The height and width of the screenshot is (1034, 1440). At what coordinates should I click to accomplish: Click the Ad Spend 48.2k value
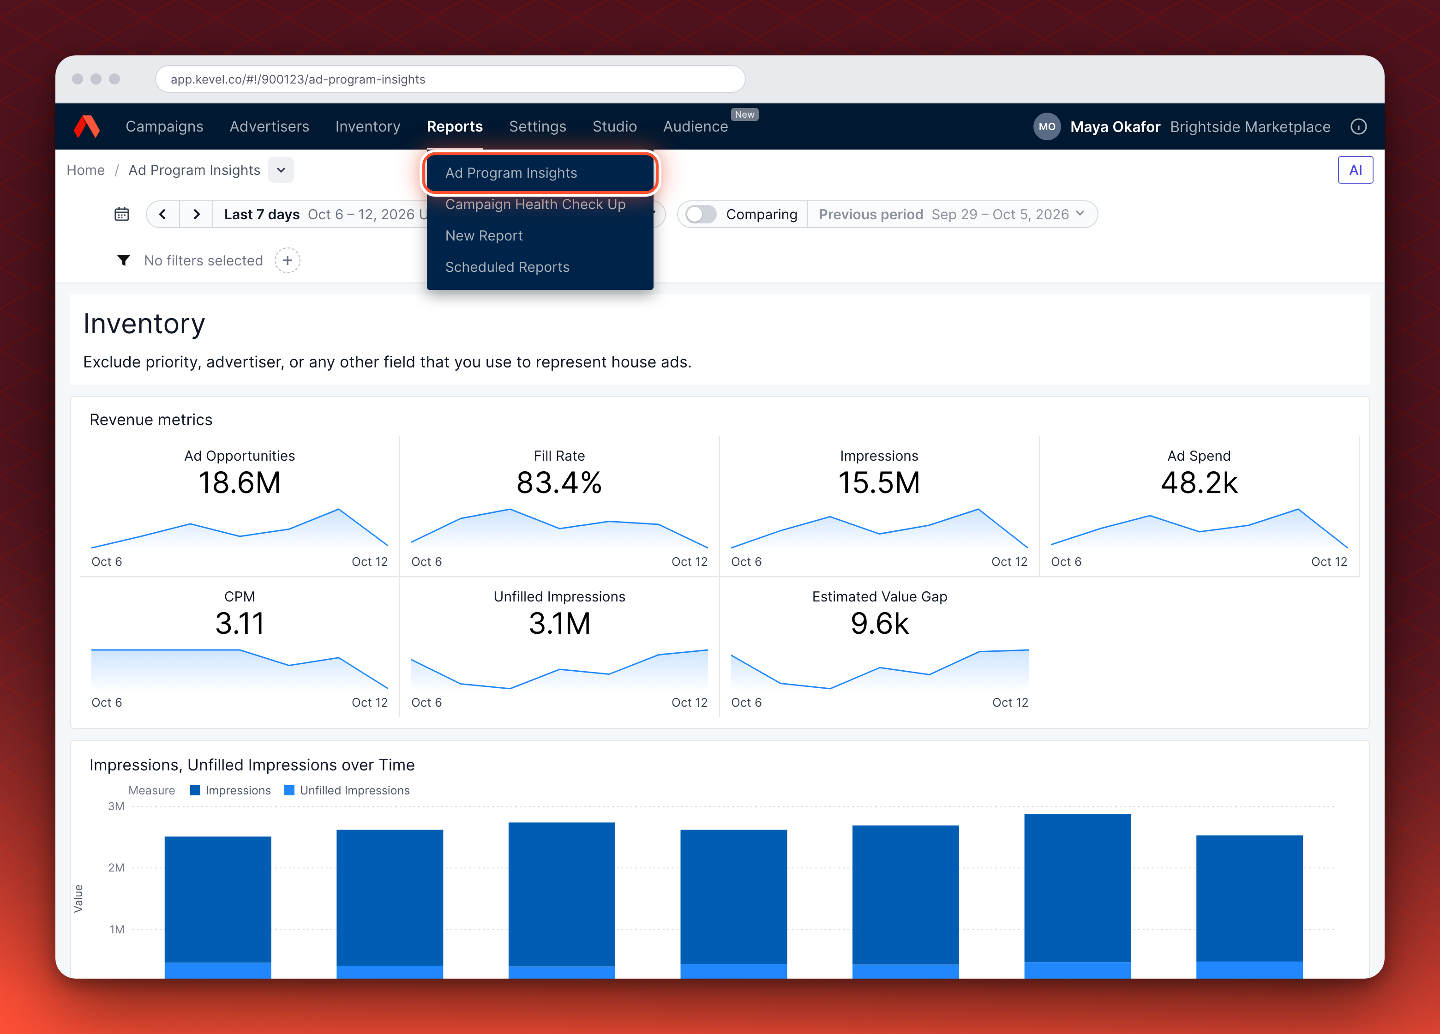1199,483
